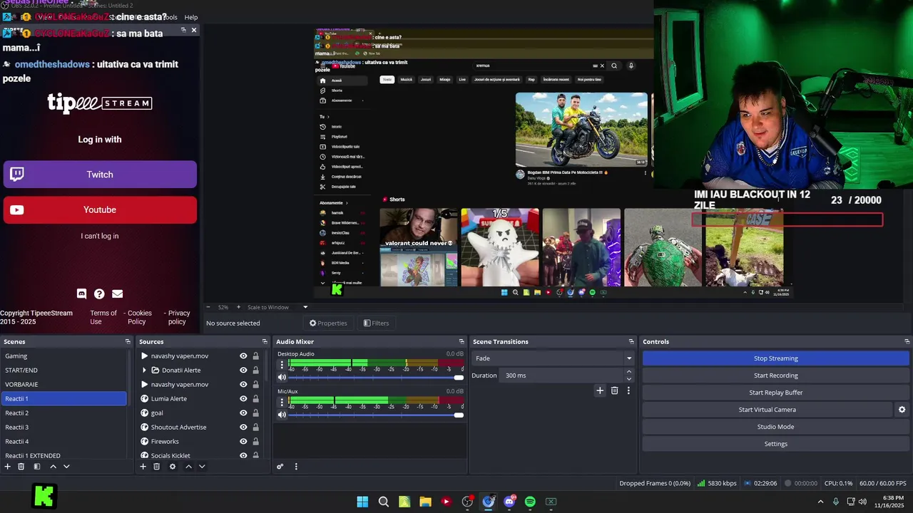Image resolution: width=913 pixels, height=513 pixels.
Task: Open Studio Mode
Action: 775,427
